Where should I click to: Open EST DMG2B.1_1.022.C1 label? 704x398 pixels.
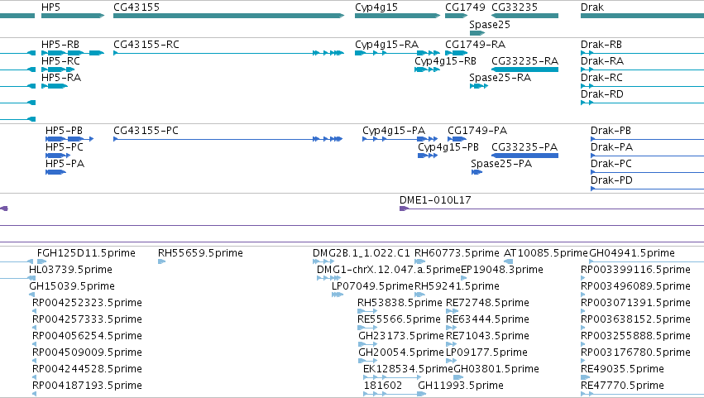click(x=362, y=253)
